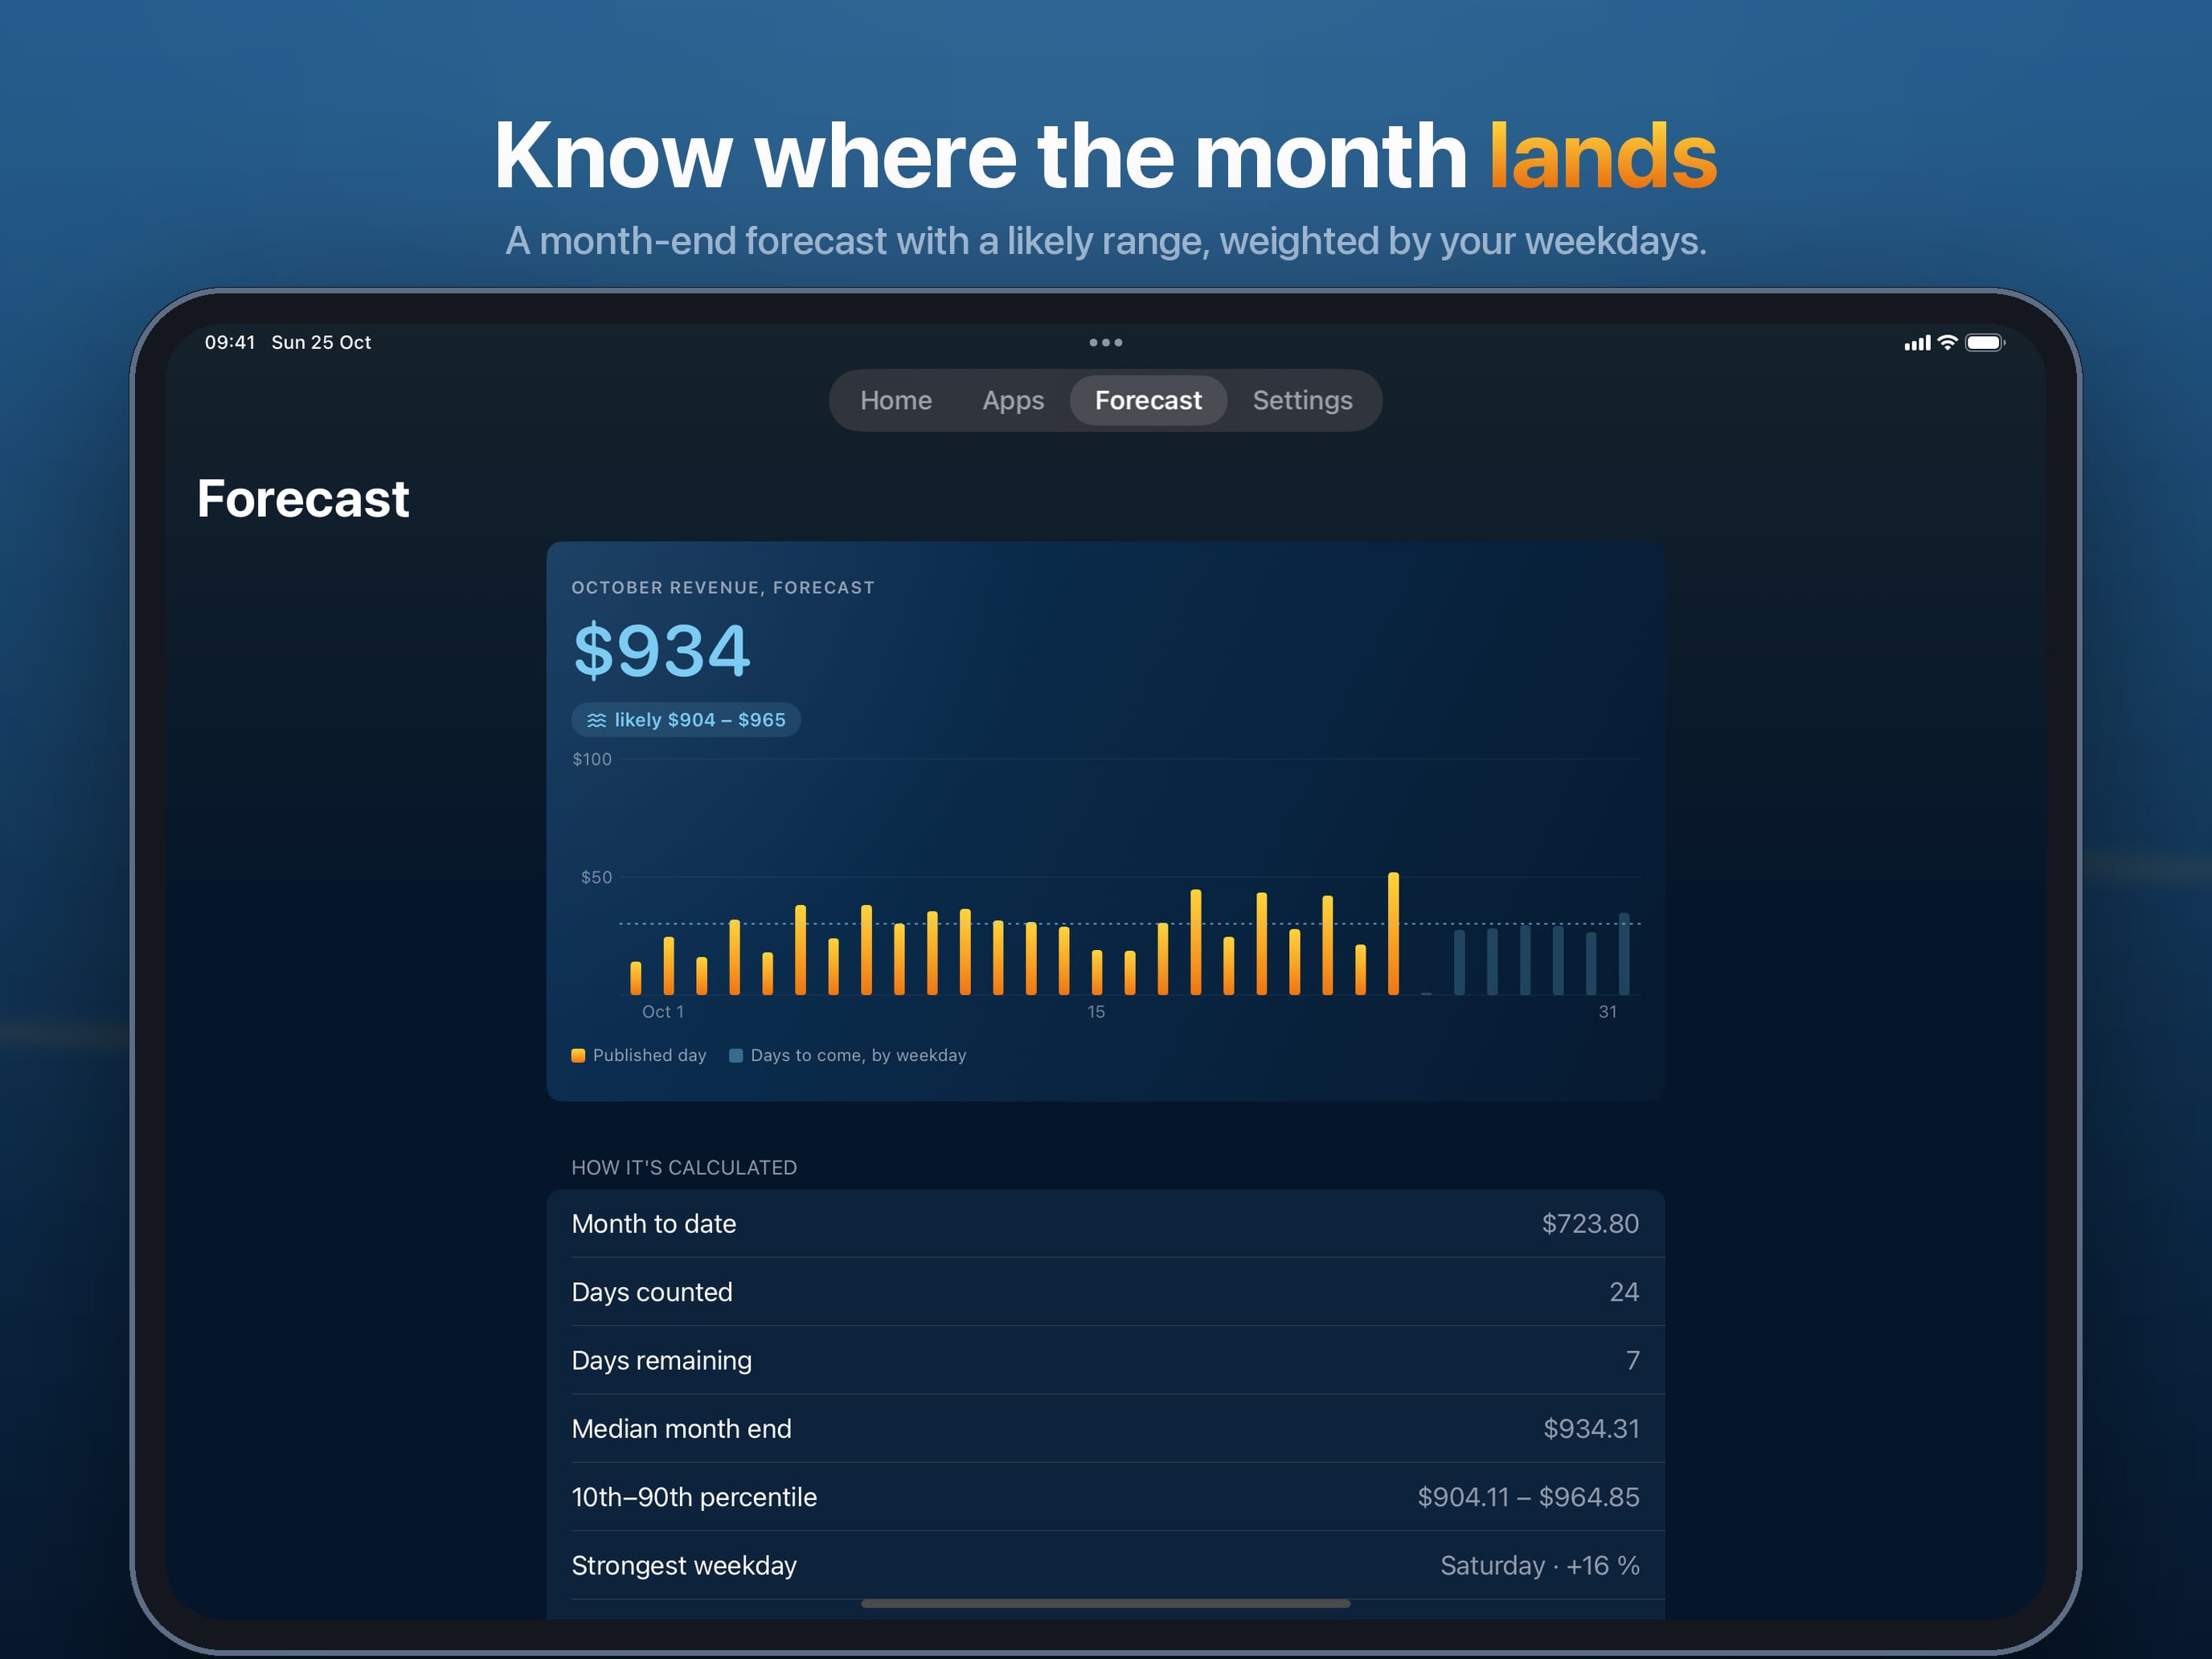Tap the orange Published day legend swatch
Viewport: 2212px width, 1659px height.
click(x=578, y=1055)
